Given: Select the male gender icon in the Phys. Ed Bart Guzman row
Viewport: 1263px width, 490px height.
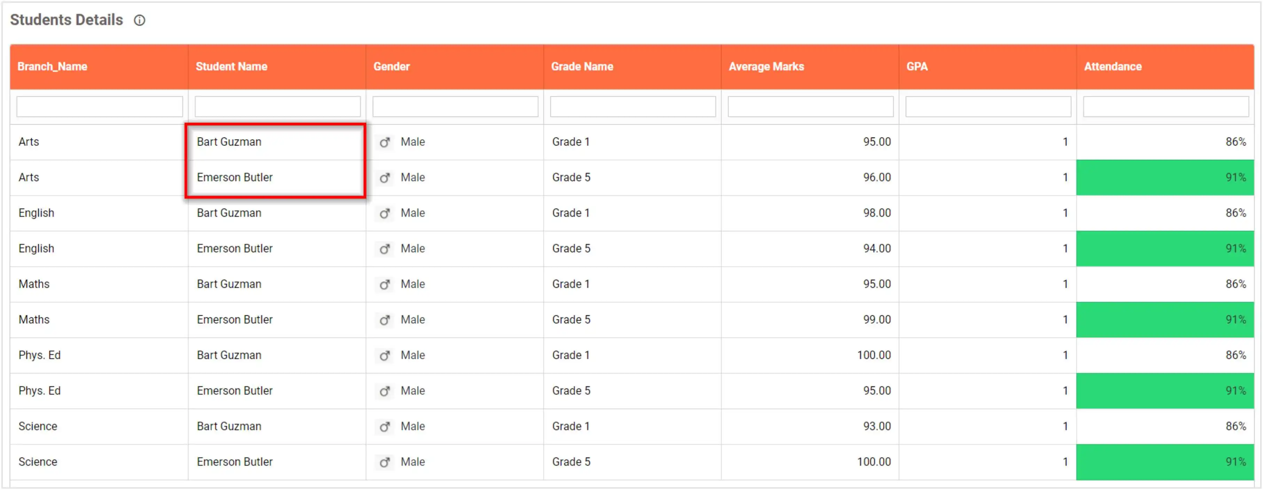Looking at the screenshot, I should point(385,355).
